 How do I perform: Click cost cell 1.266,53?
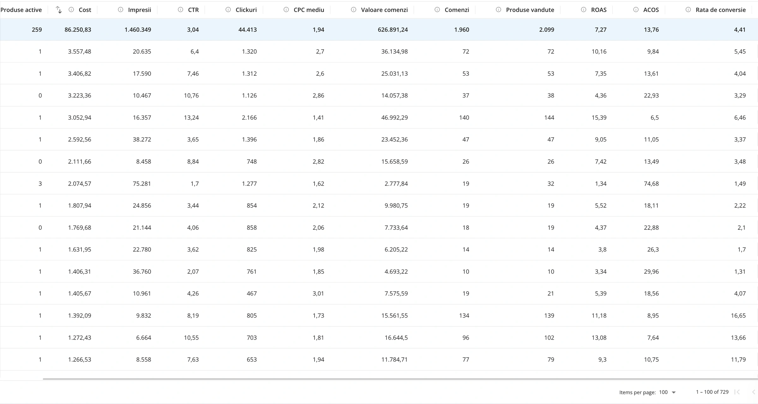[x=80, y=359]
